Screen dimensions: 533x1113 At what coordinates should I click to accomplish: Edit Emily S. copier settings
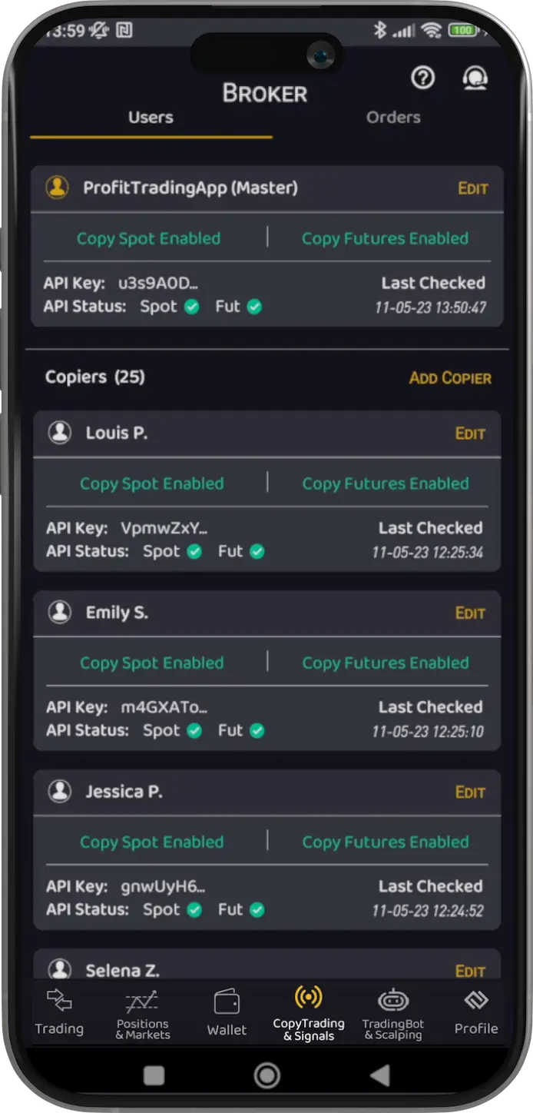tap(470, 613)
